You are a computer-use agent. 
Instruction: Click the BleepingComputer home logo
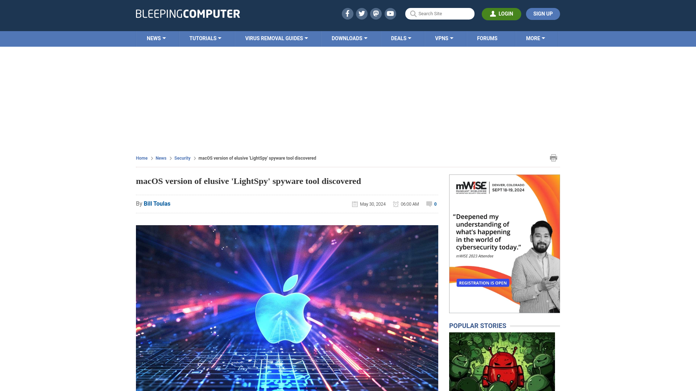[188, 13]
